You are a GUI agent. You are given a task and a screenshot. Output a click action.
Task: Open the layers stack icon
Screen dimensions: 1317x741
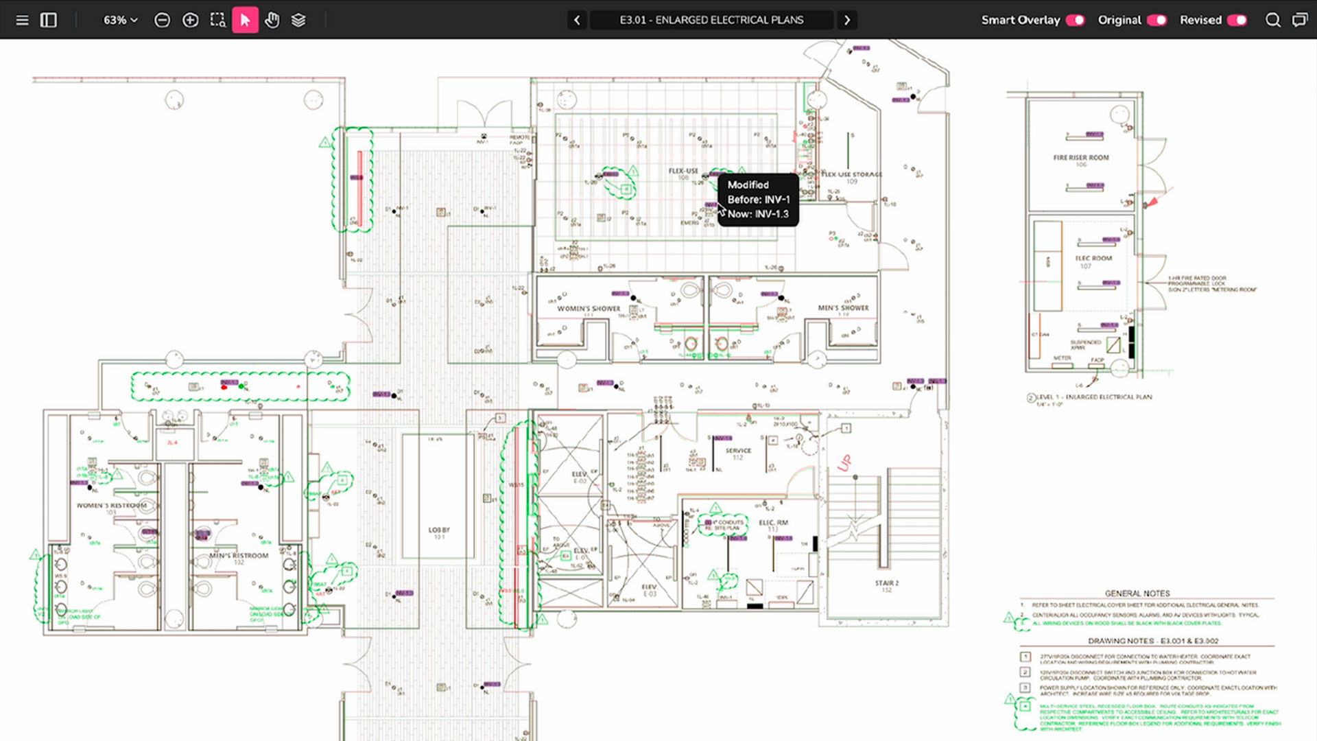pos(298,20)
